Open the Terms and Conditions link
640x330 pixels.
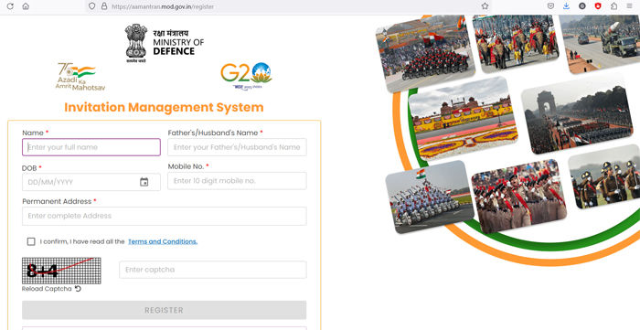click(x=163, y=241)
